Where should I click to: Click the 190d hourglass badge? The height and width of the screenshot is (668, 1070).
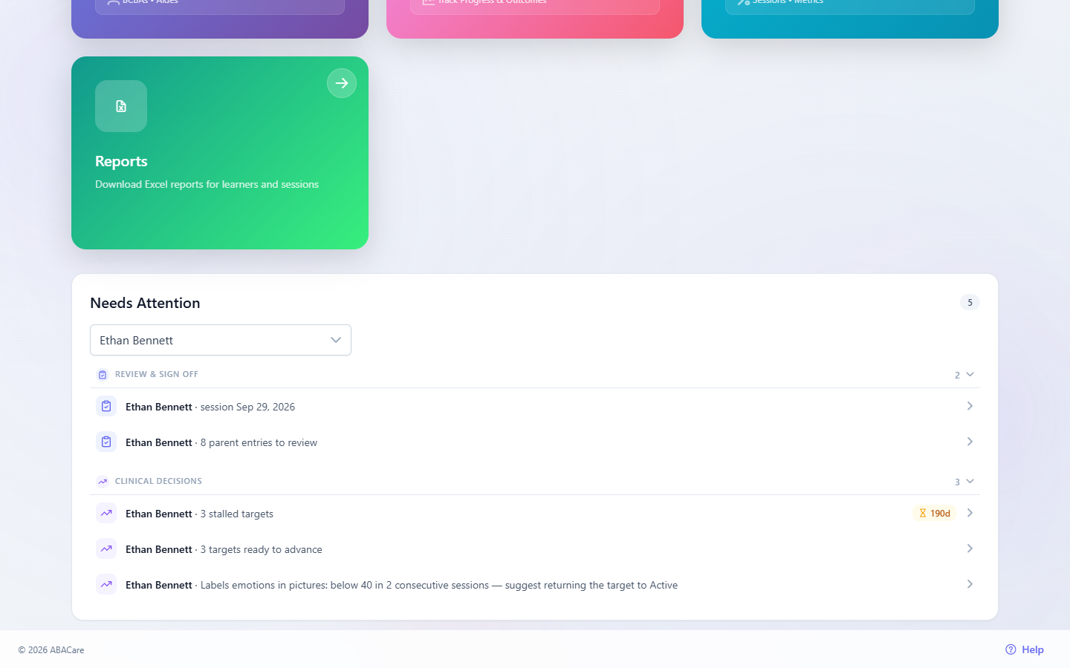(935, 513)
